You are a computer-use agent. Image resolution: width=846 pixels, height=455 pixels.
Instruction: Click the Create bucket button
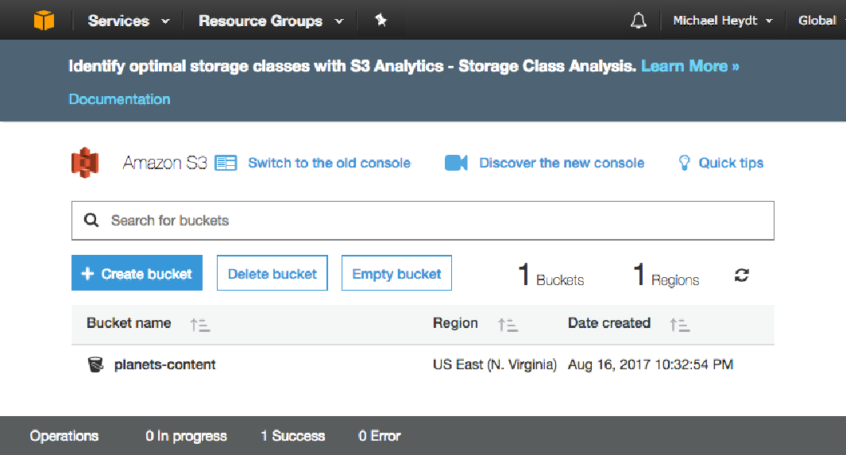click(137, 273)
